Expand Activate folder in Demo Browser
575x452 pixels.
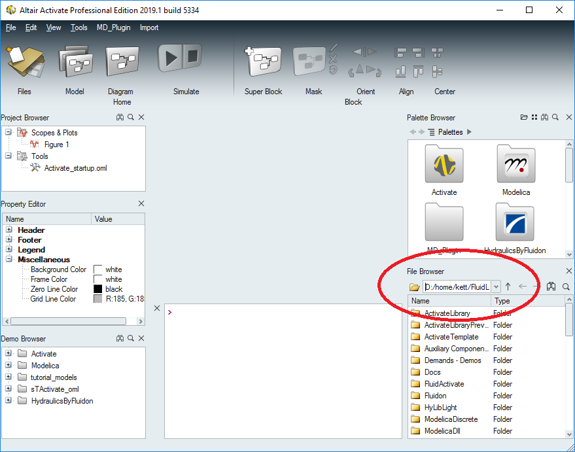pos(8,353)
